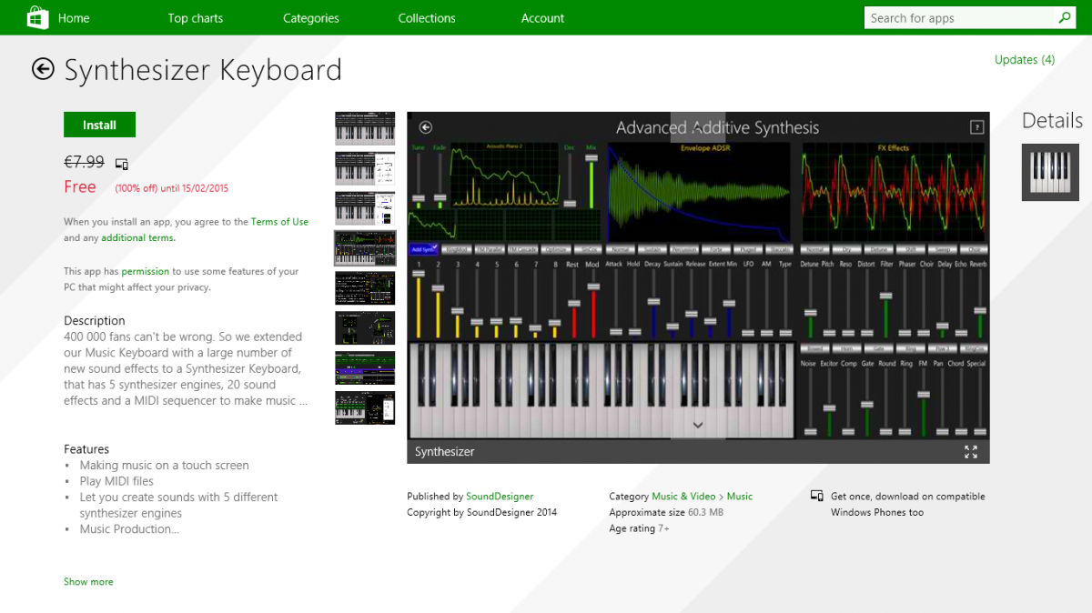This screenshot has width=1092, height=613.
Task: Open the Terms of Use link
Action: [279, 222]
